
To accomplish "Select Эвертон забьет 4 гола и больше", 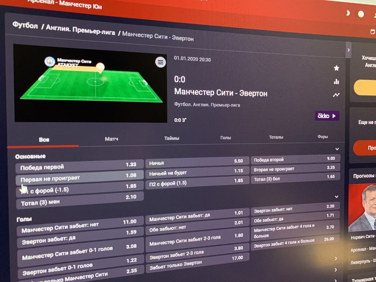I will [295, 242].
